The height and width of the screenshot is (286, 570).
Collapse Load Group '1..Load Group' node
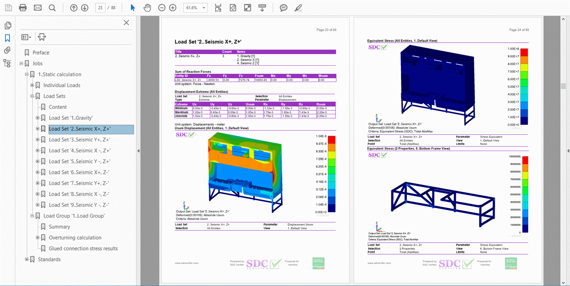point(32,216)
